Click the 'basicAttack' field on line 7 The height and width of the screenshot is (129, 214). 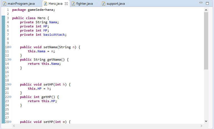pos(54,35)
